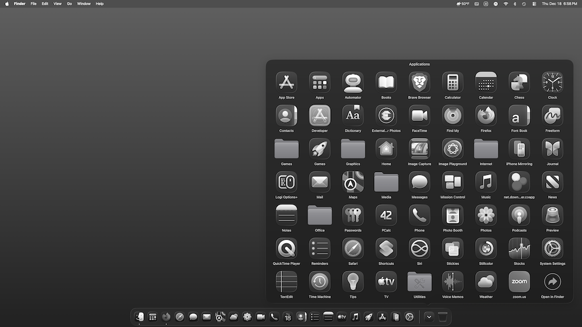
Task: Launch QuickTime Player from the grid
Action: point(286,249)
